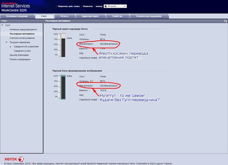Collapse the Текущие параметры tree section

7,42
